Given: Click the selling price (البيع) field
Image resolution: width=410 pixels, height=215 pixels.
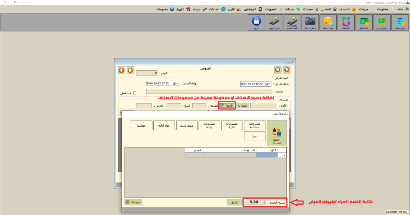Looking at the screenshot, I should [x=174, y=106].
